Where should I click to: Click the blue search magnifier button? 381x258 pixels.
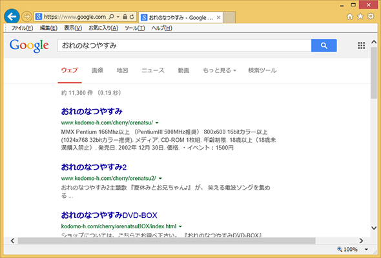324,45
